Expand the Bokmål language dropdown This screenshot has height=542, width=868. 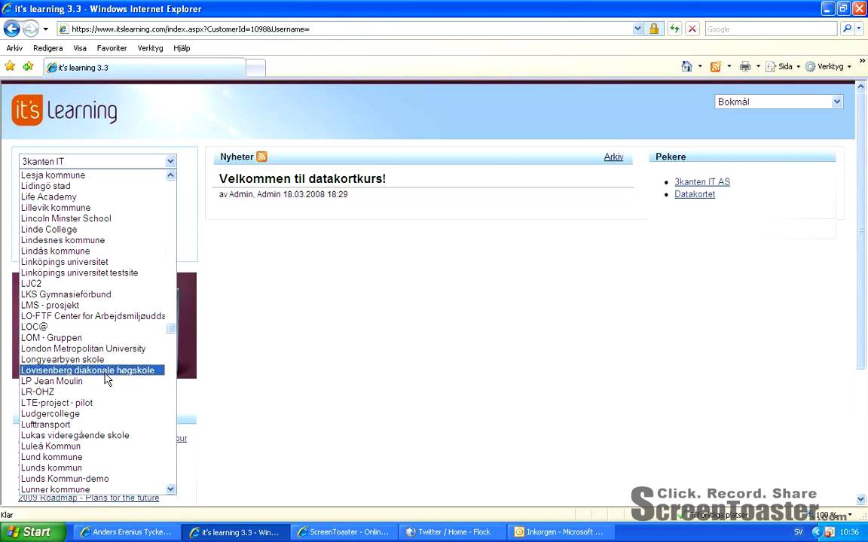click(836, 102)
